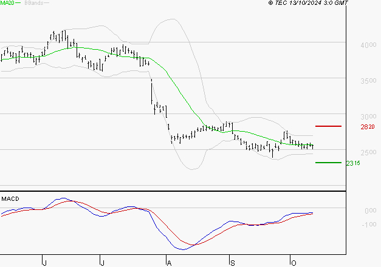Click the S month marker
Viewport: 381px width, 267px height.
(233, 263)
